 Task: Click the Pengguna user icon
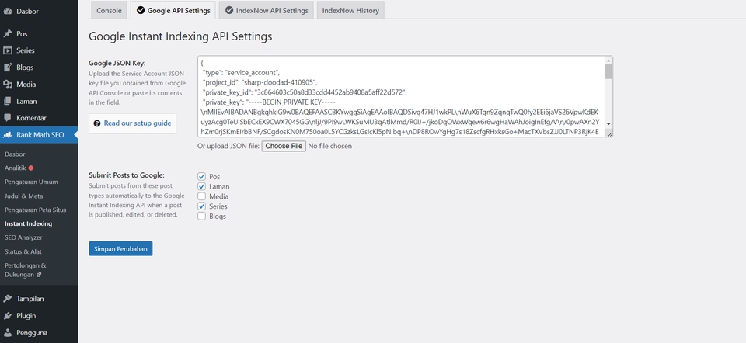pos(7,333)
